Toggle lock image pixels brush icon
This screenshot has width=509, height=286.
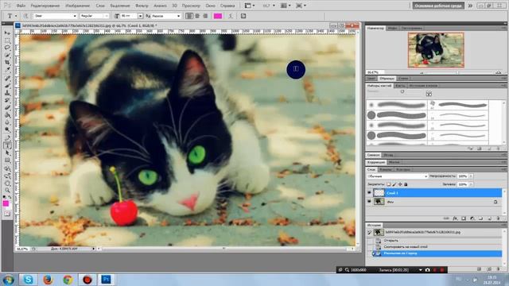click(x=394, y=184)
